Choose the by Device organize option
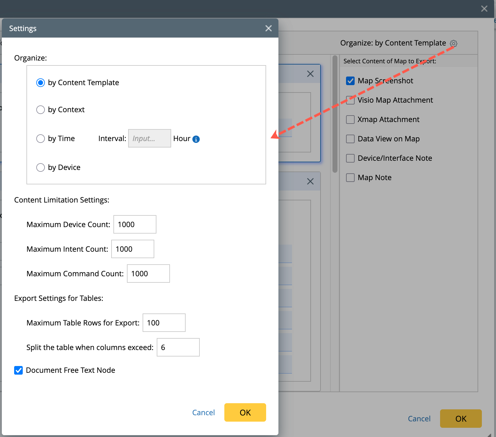Viewport: 496px width, 437px height. pyautogui.click(x=41, y=167)
